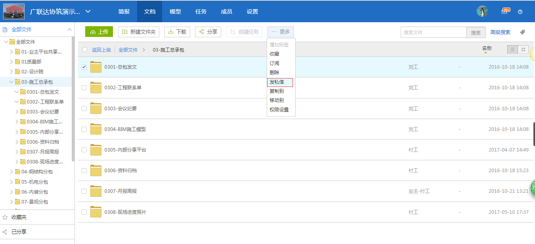Click inside the 搜索文件 search field
535x244 pixels.
[433, 32]
